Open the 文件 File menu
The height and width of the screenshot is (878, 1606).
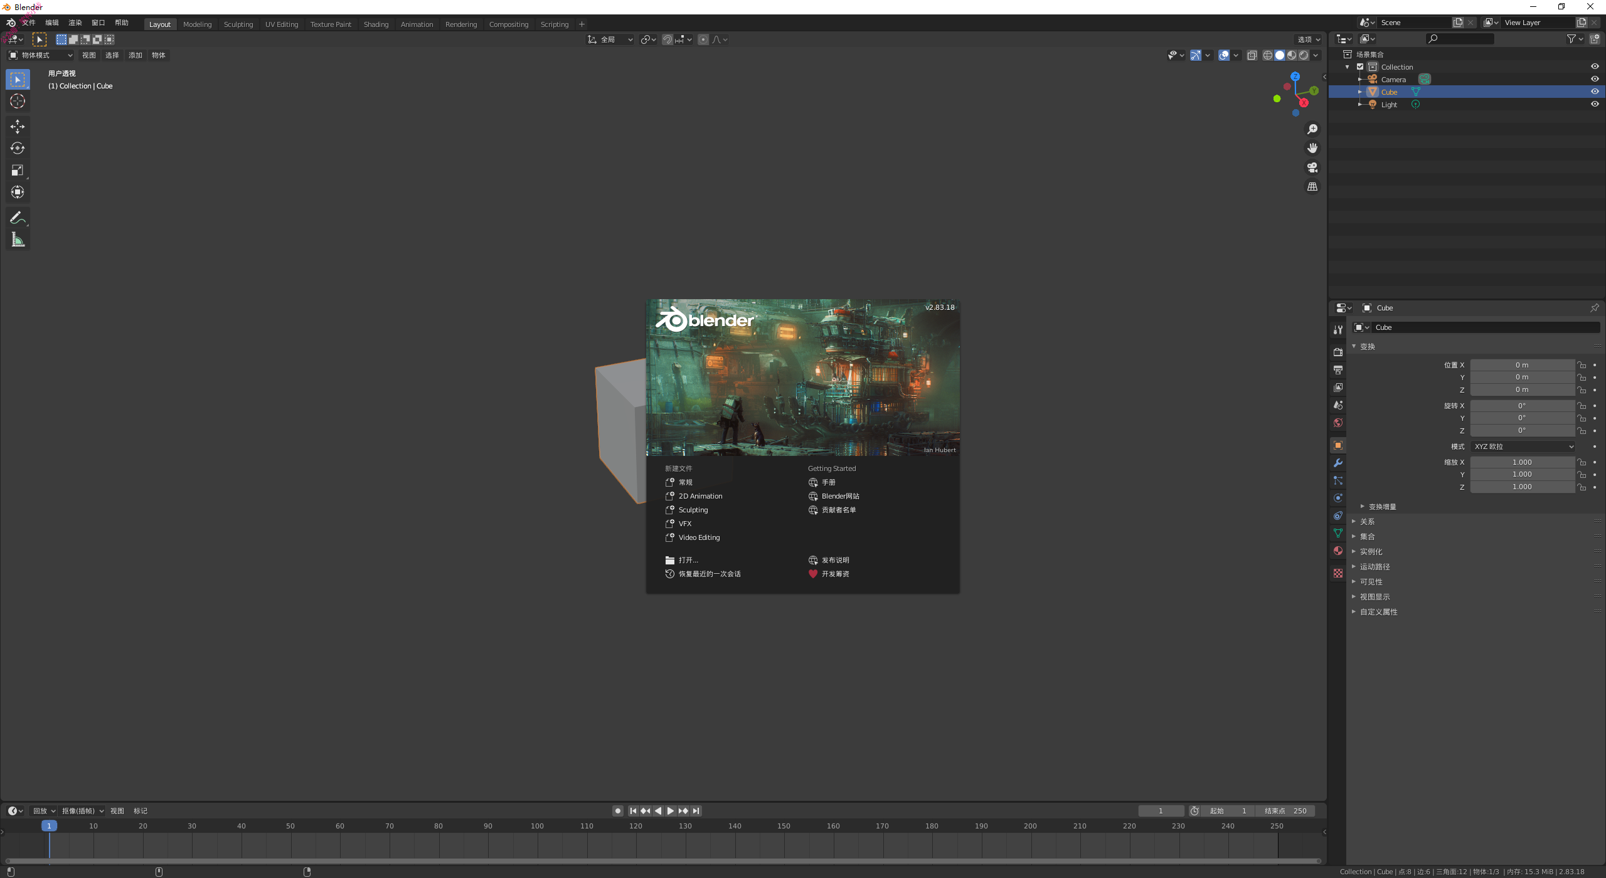coord(29,23)
